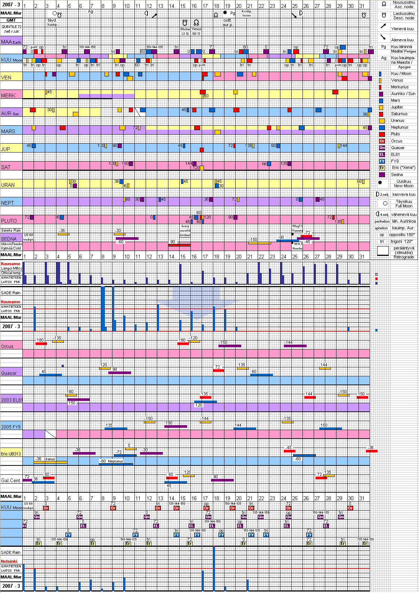
Task: Select the rising moon arrow beside Ylenevä kuu
Action: point(383,26)
